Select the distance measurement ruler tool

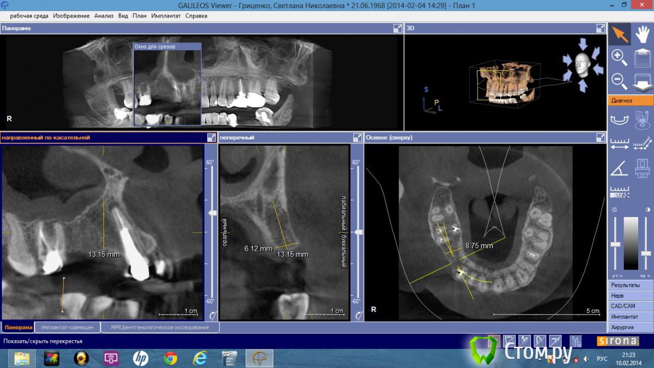pos(619,144)
